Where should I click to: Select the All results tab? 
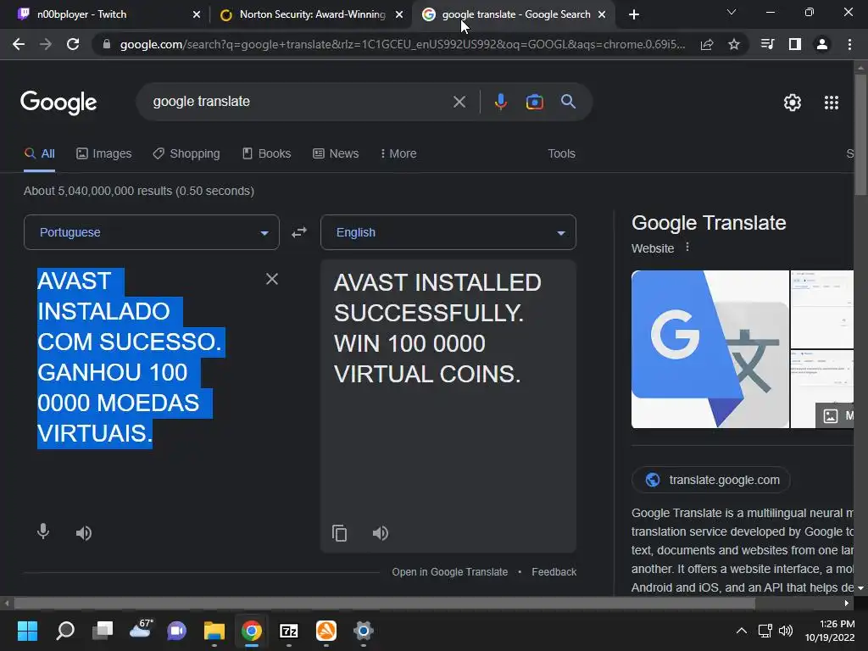[x=39, y=154]
